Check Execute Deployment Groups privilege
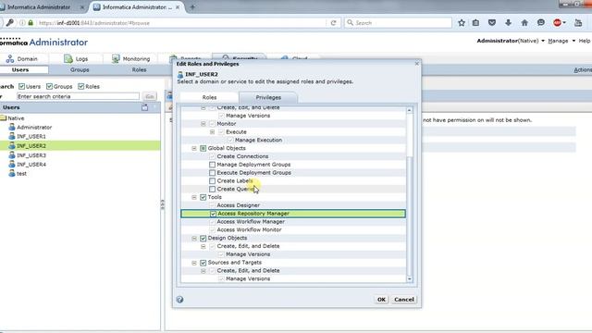The image size is (592, 333). pos(212,173)
